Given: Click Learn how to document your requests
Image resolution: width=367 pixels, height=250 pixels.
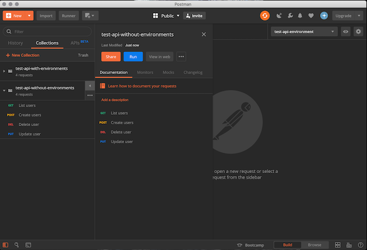Looking at the screenshot, I should (142, 86).
